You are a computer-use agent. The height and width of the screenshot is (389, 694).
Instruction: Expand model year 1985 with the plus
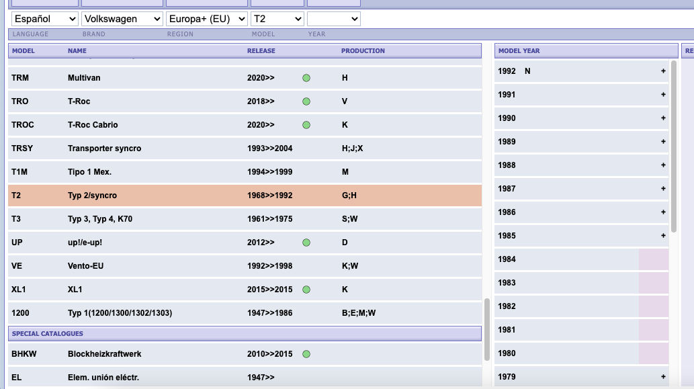(x=663, y=235)
